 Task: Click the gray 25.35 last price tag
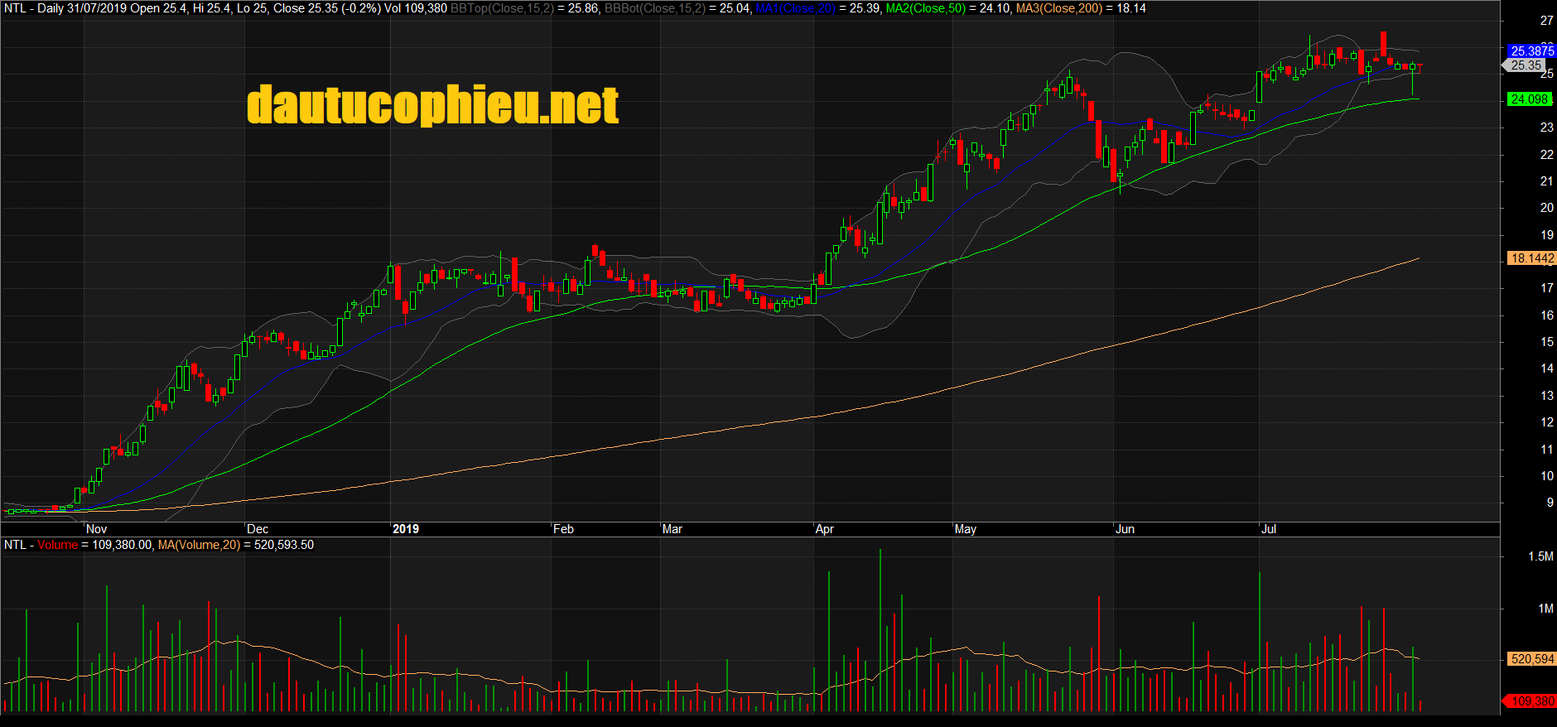[1526, 65]
